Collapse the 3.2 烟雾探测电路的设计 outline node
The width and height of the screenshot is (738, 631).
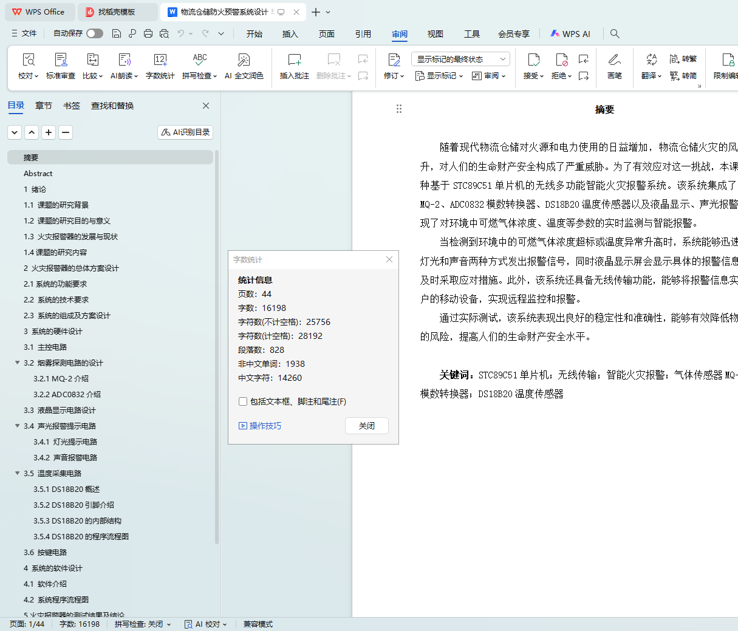[x=18, y=363]
